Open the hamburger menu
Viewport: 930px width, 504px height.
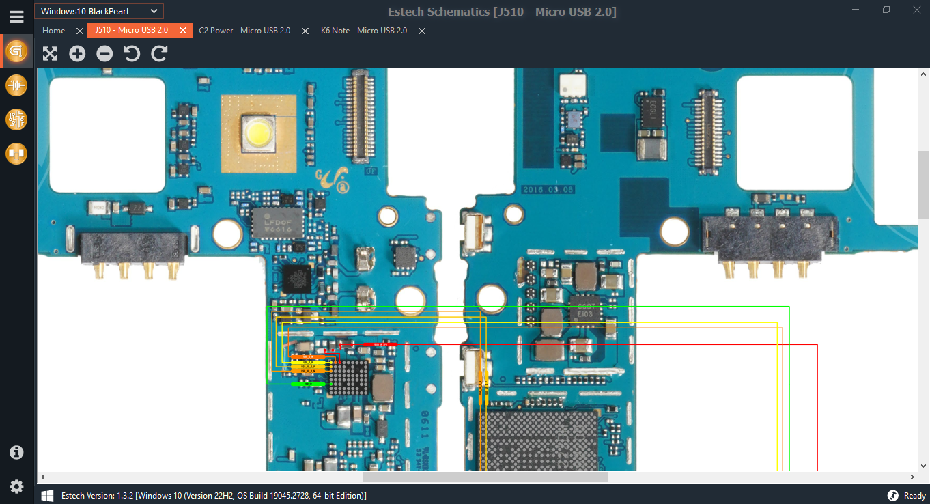[x=16, y=16]
